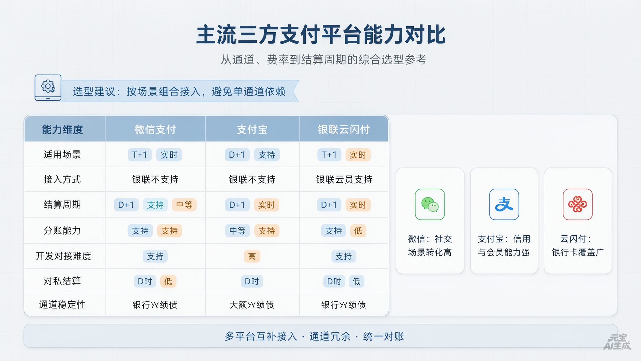641x361 pixels.
Task: Click 银联不支持 in the 支付宝 column
Action: click(252, 179)
